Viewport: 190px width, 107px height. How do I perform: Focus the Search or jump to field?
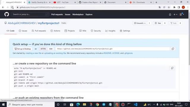coord(30,14)
